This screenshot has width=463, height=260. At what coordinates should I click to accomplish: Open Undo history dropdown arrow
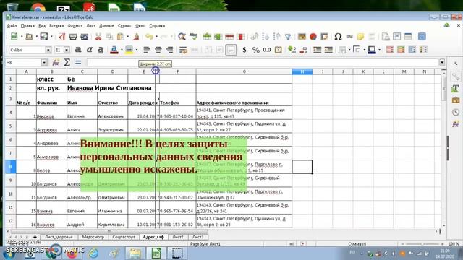tap(156, 37)
